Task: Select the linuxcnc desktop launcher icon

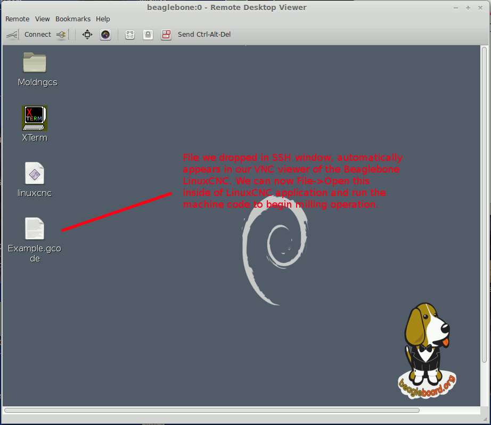Action: tap(35, 173)
